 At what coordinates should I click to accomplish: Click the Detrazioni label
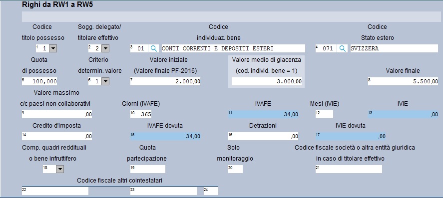263,126
